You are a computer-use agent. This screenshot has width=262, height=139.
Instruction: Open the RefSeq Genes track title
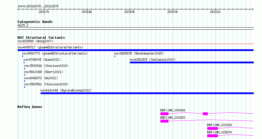pyautogui.click(x=30, y=107)
